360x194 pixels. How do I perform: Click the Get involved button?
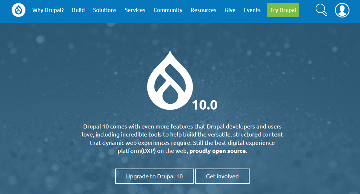[222, 176]
